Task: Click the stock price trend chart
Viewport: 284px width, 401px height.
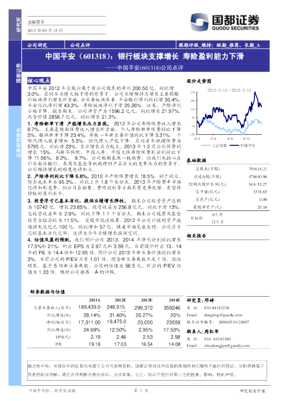Action: (x=226, y=115)
